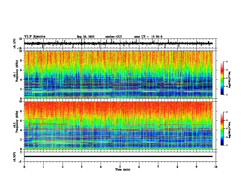
Task: Click the "-5" tick on ch.3(V) axis
Action: pyautogui.click(x=21, y=162)
